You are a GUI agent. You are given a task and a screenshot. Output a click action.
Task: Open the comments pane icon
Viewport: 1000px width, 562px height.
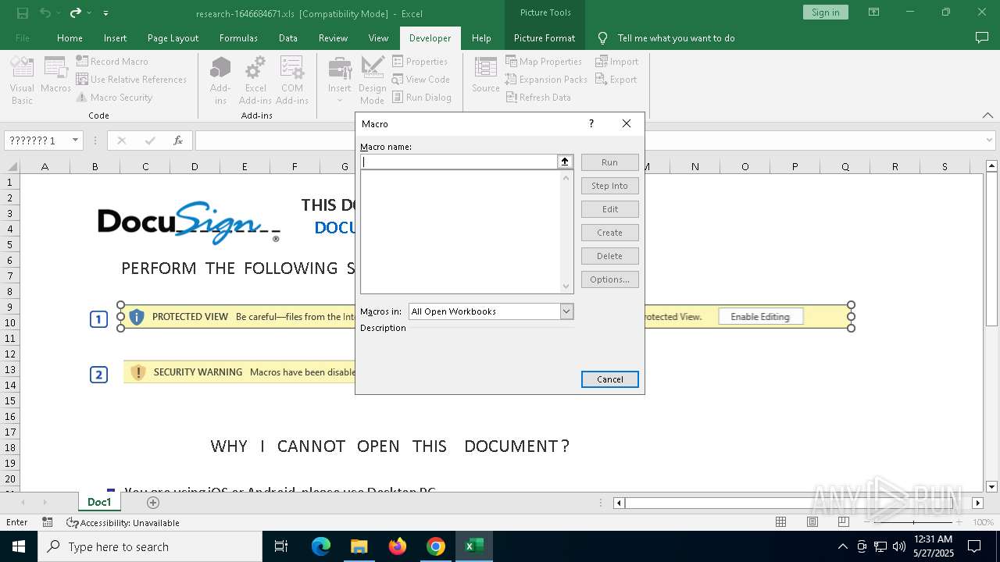click(982, 37)
